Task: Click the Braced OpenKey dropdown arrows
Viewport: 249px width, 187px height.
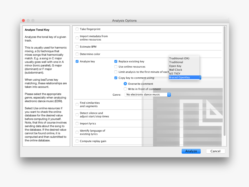Action: coord(200,77)
